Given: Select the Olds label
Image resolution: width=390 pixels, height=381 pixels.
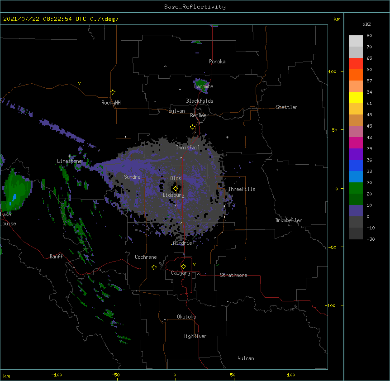Looking at the screenshot, I should (x=176, y=178).
